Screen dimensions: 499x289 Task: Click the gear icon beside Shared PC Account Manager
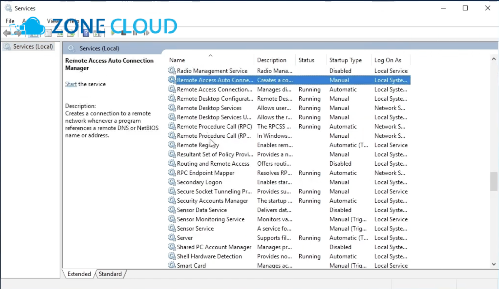172,247
